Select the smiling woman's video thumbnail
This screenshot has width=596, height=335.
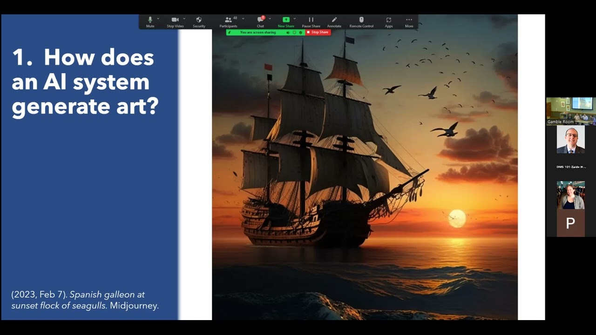pyautogui.click(x=571, y=195)
